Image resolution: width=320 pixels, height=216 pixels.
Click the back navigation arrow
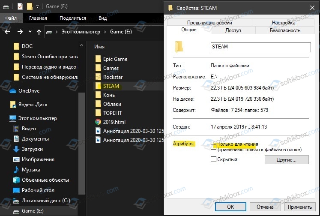[x=7, y=32]
